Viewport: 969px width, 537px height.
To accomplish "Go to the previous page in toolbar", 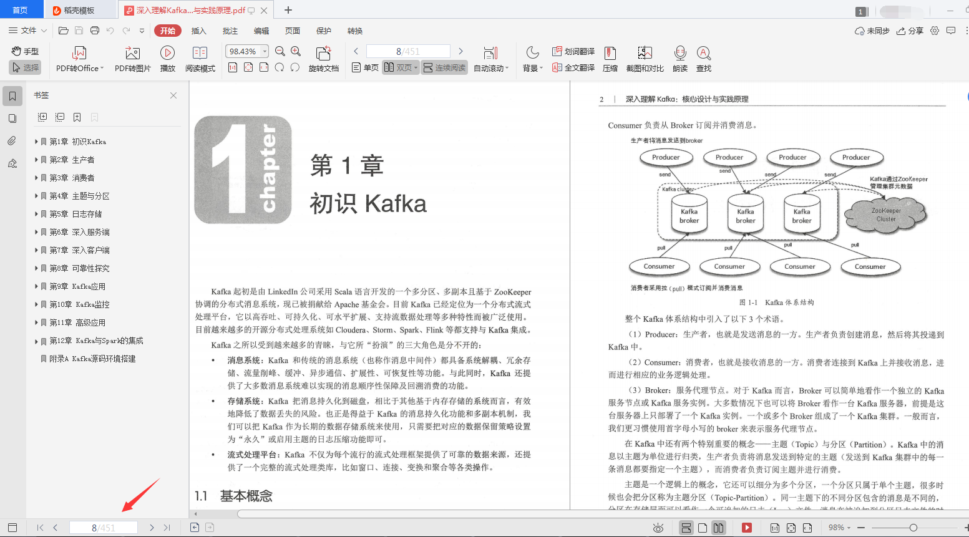I will click(x=356, y=51).
